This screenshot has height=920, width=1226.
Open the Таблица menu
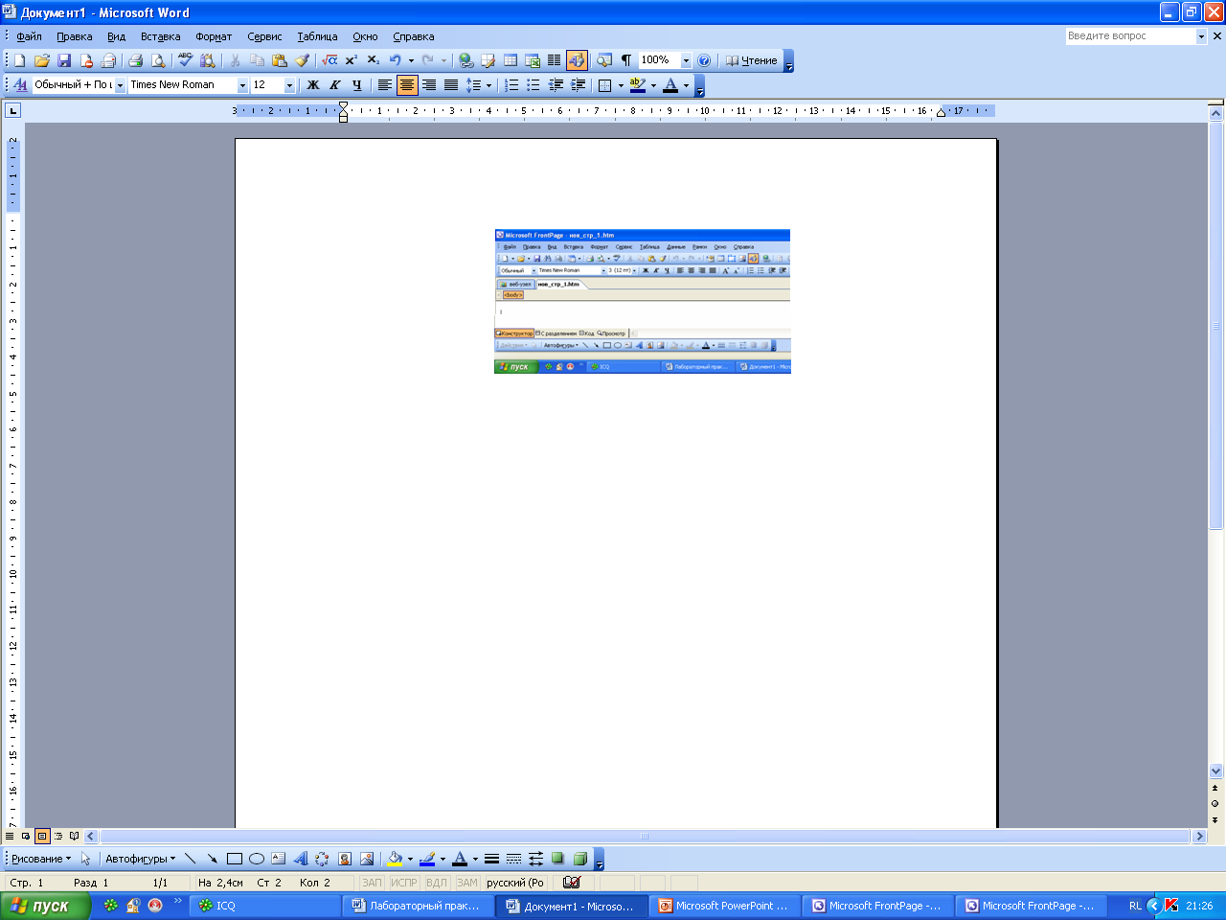(317, 36)
